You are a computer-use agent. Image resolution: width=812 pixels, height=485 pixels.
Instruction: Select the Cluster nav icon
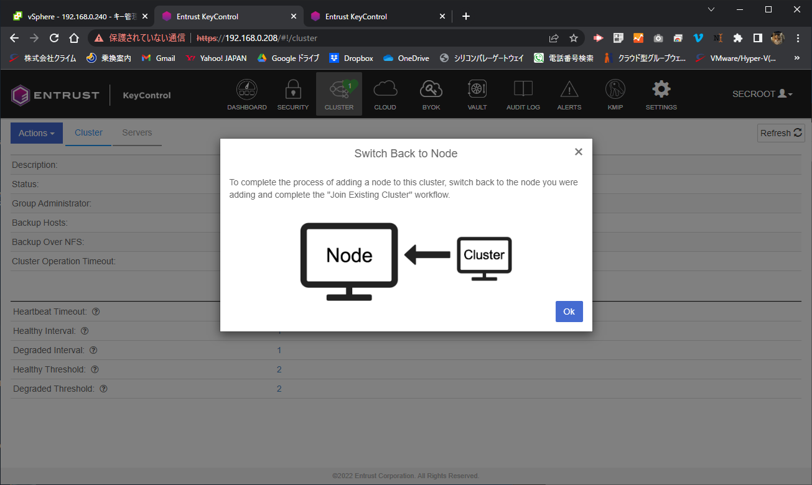click(x=338, y=95)
